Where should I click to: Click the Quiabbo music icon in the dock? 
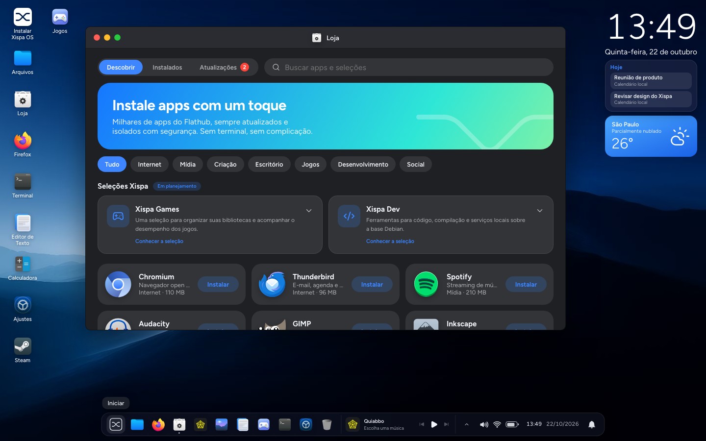click(x=353, y=424)
